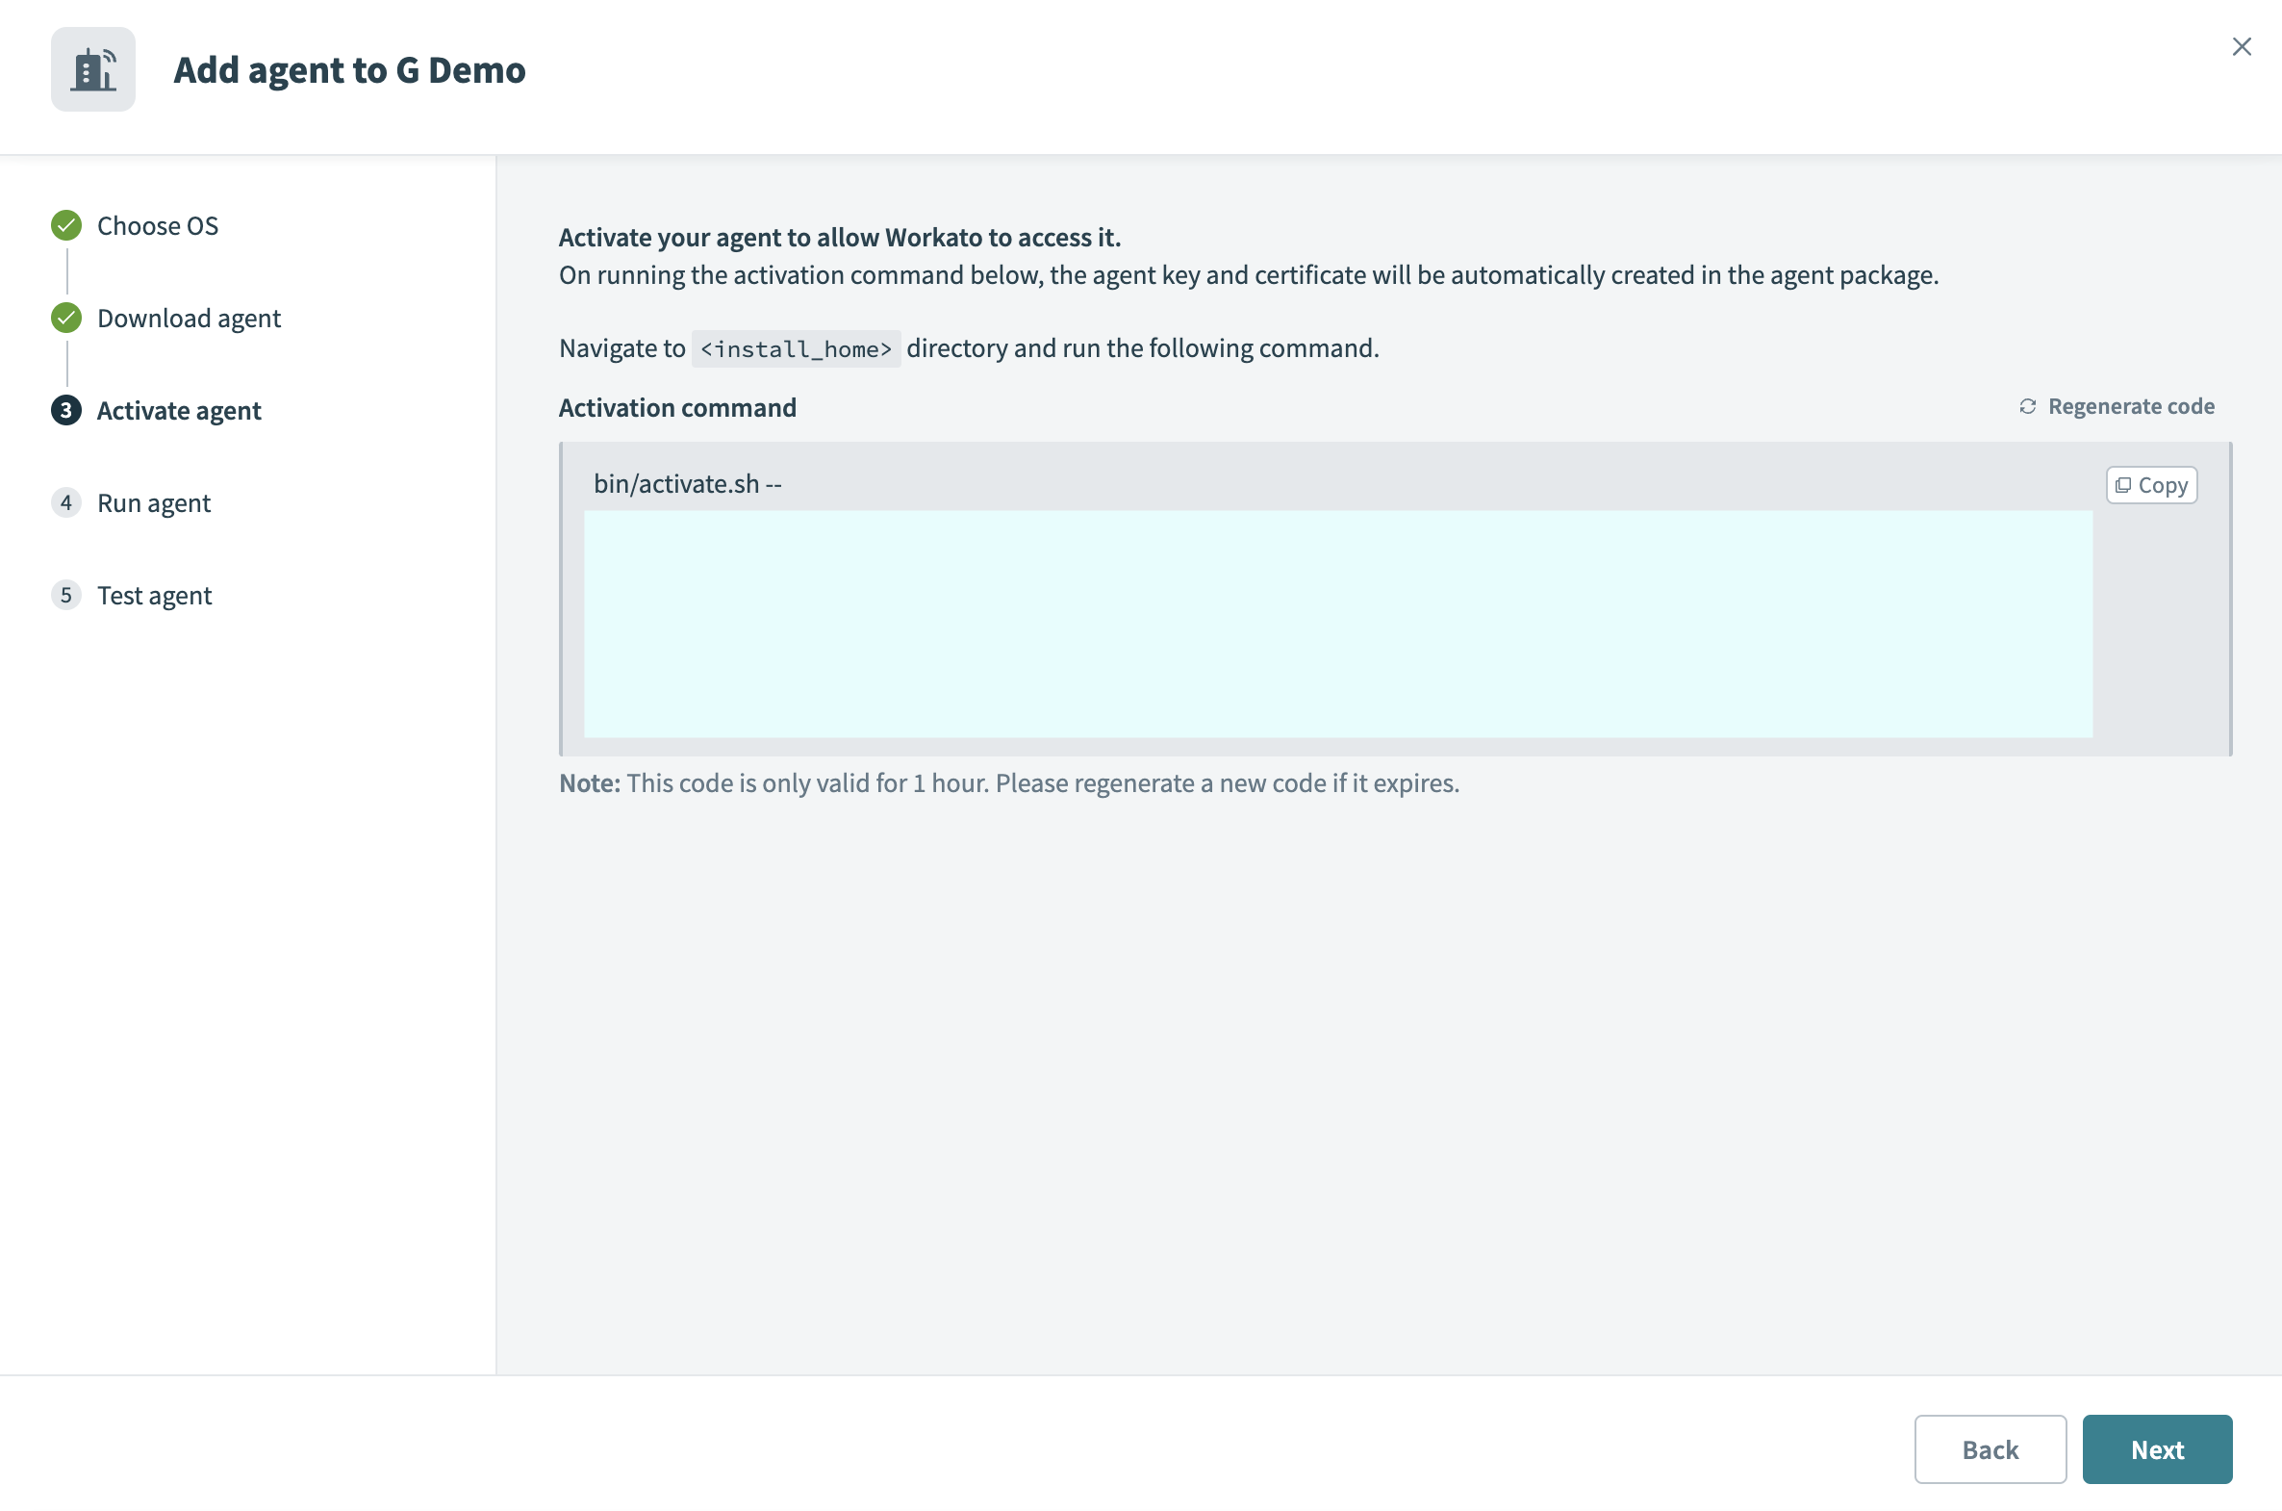2282x1511 pixels.
Task: Copy the activation command
Action: click(x=2151, y=485)
